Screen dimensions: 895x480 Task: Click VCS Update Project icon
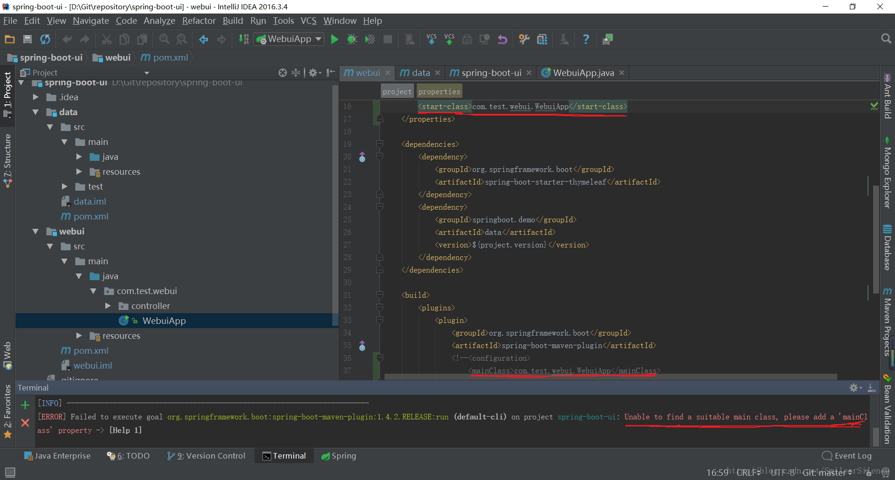click(x=432, y=40)
